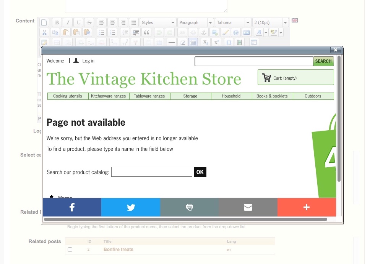
Task: Insert an anchor using anchor icon
Action: pyautogui.click(x=204, y=32)
